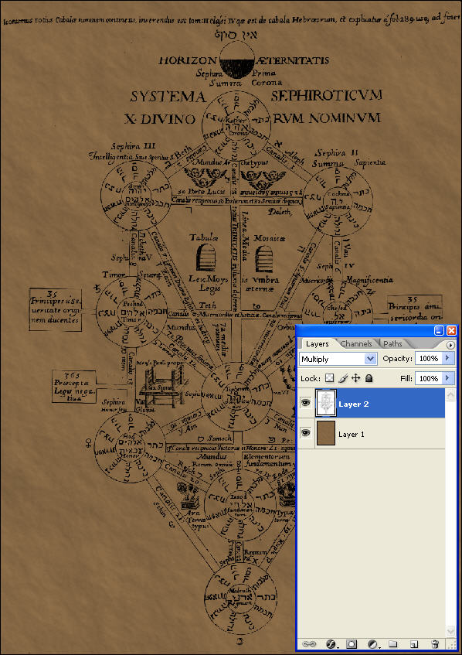Delete layer with trash icon
Image resolution: width=462 pixels, height=655 pixels.
[435, 644]
